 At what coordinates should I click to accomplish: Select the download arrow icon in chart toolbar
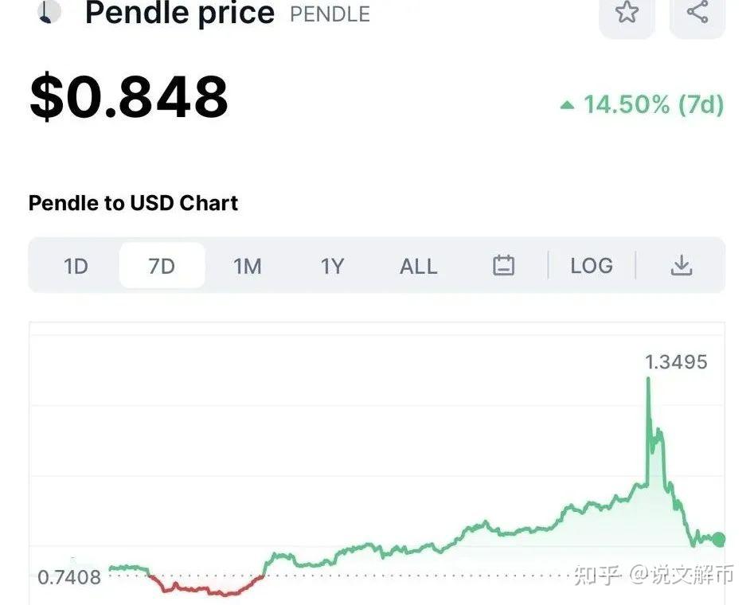coord(682,266)
